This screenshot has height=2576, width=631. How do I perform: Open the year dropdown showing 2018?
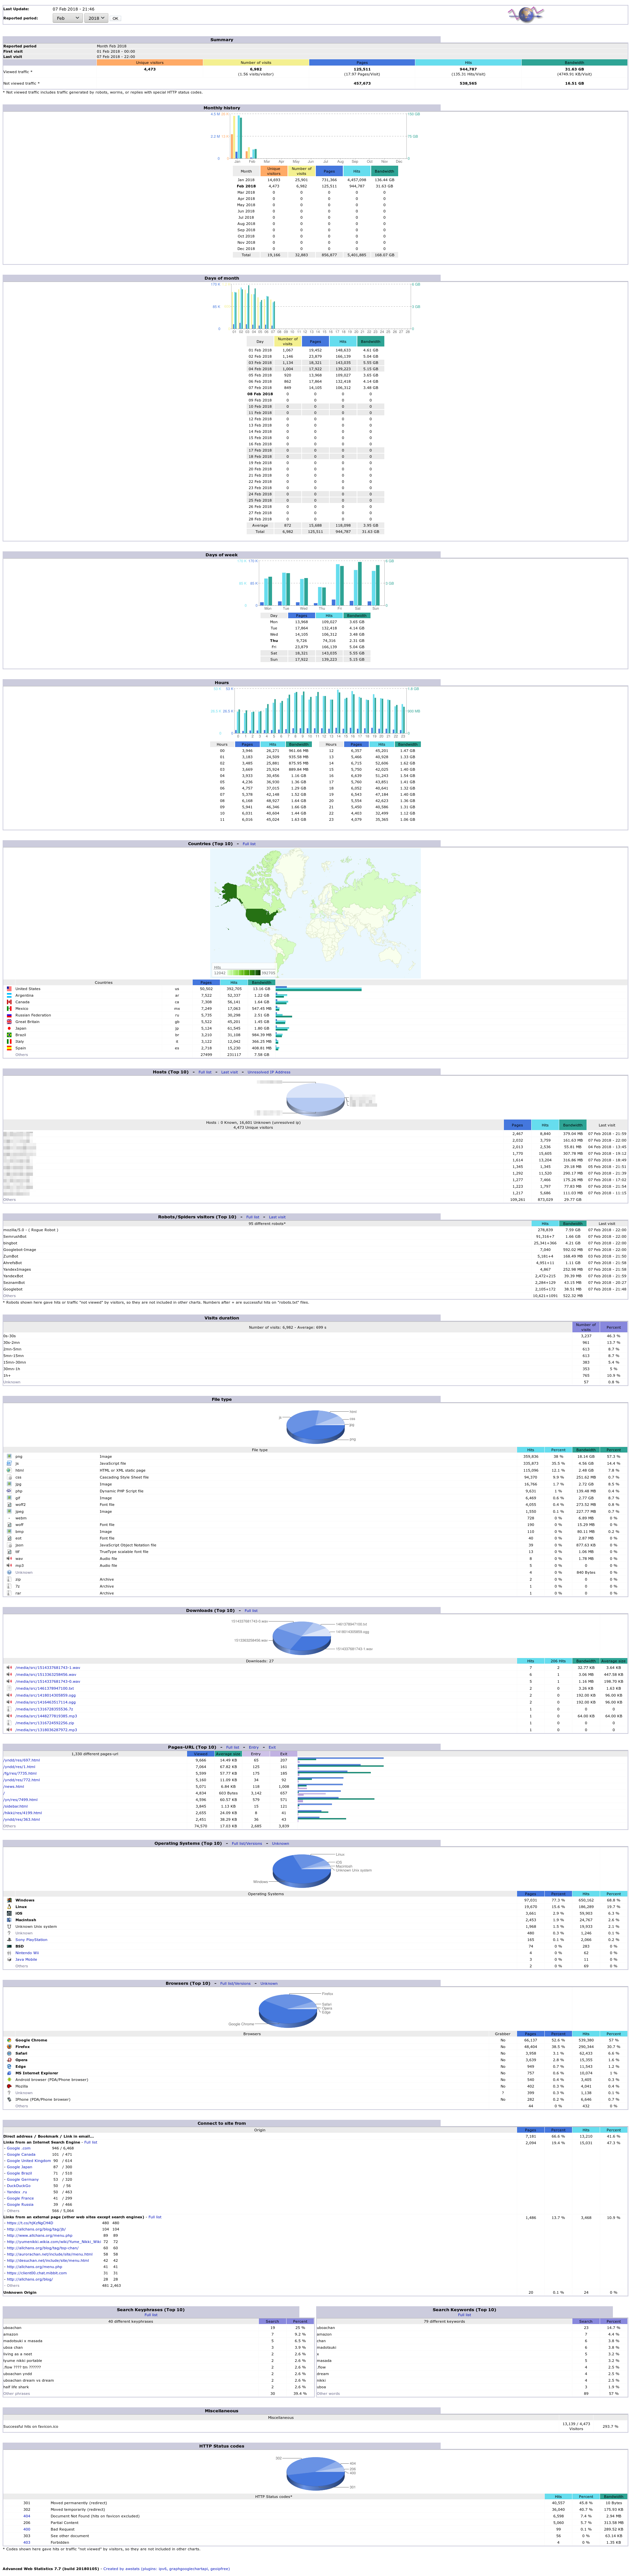coord(96,18)
